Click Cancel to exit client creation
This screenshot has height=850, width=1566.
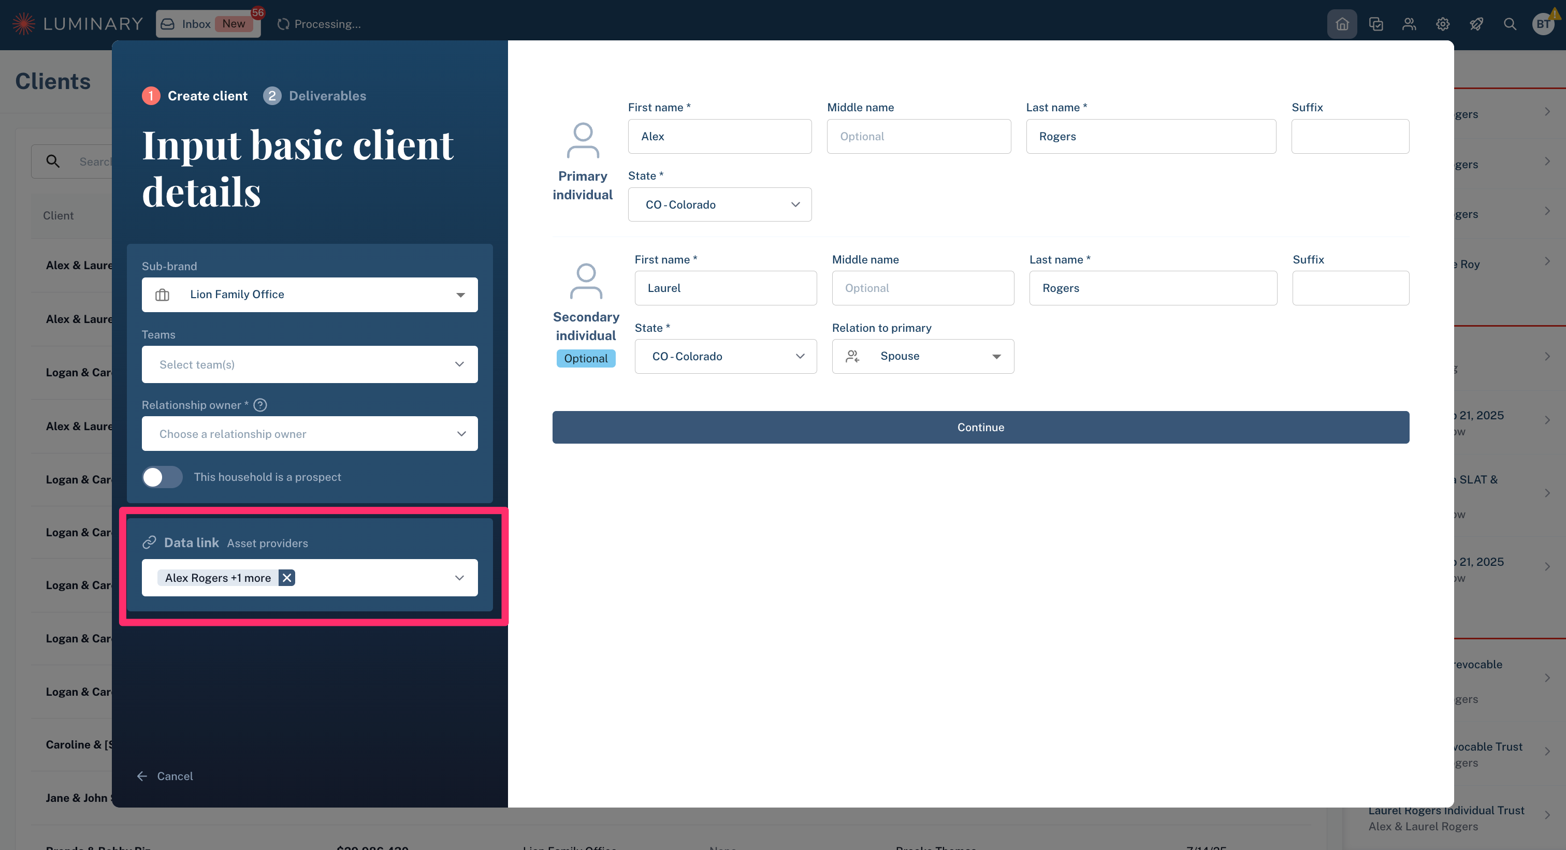click(165, 776)
